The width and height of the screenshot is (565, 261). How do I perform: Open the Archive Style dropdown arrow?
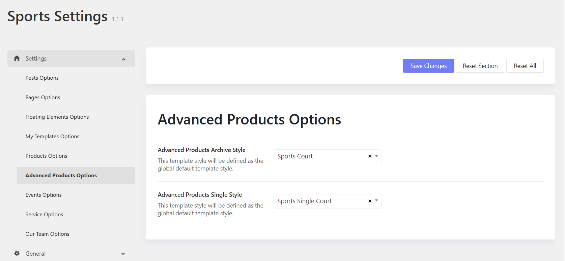[x=376, y=156]
